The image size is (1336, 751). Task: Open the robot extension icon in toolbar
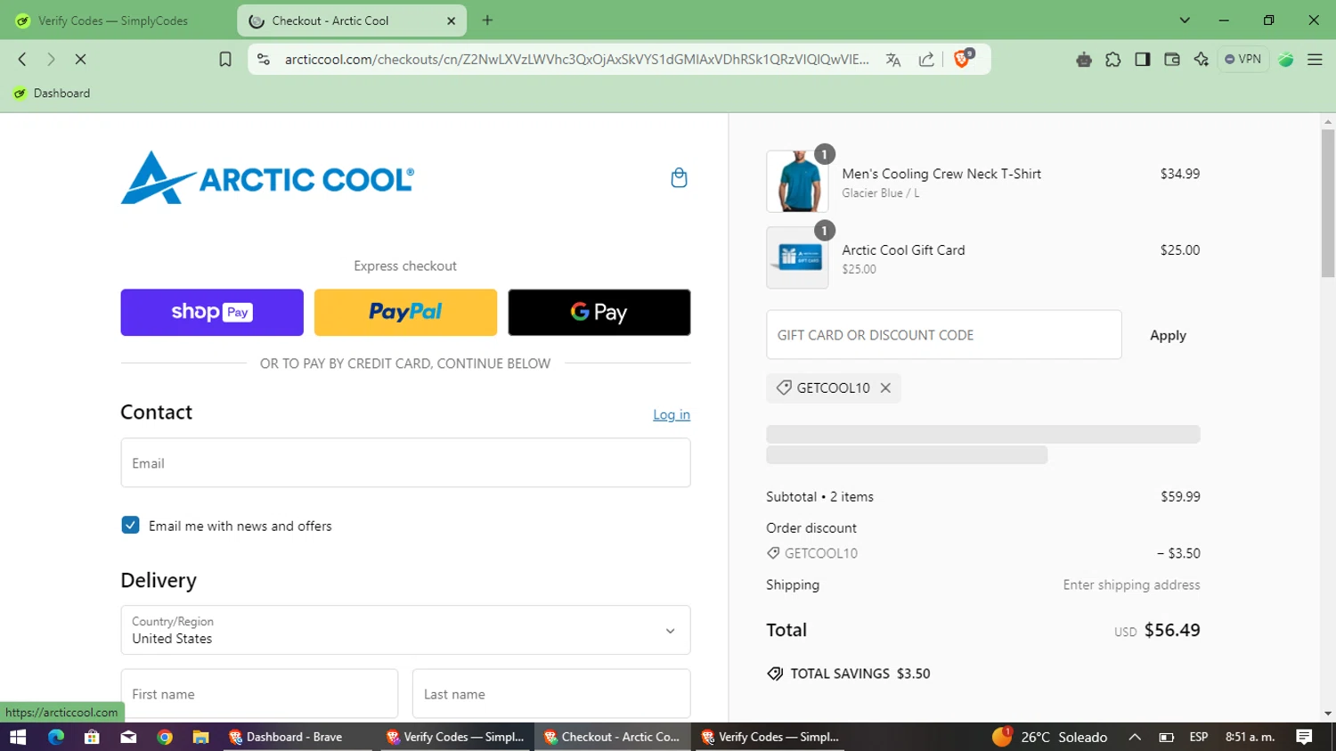(1084, 59)
